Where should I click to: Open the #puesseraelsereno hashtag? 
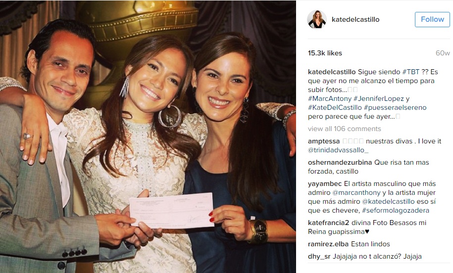pyautogui.click(x=395, y=107)
